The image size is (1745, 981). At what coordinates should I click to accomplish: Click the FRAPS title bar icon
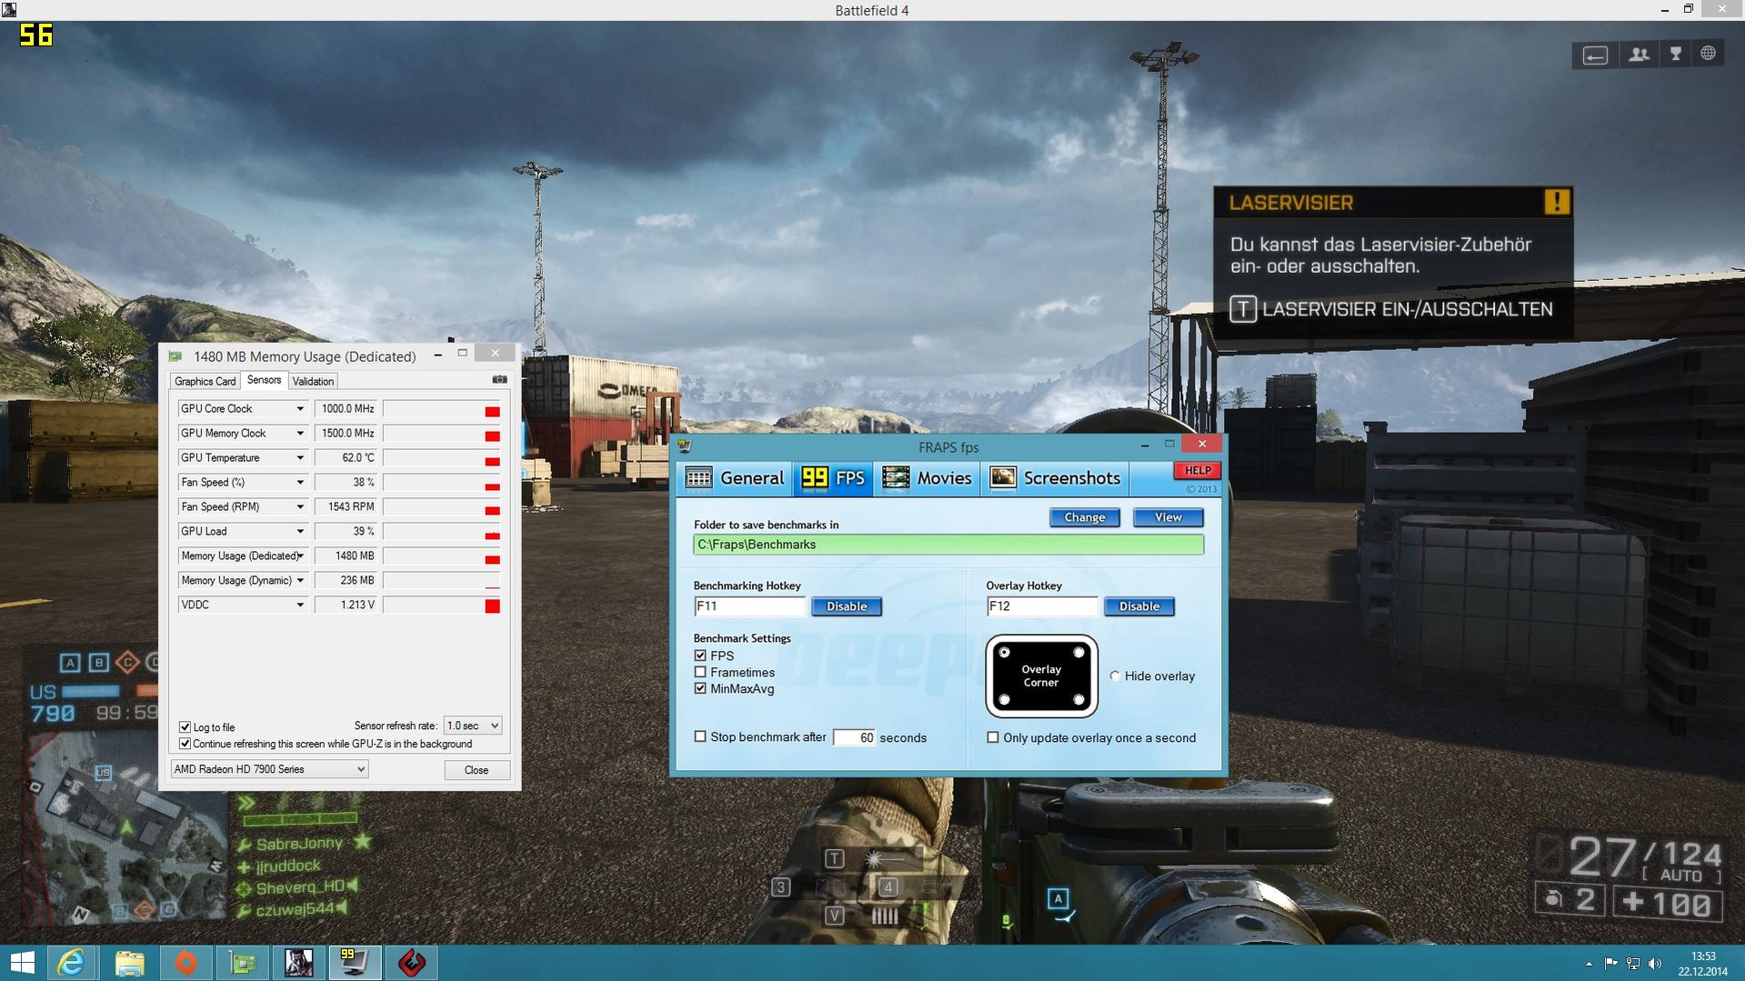[685, 445]
